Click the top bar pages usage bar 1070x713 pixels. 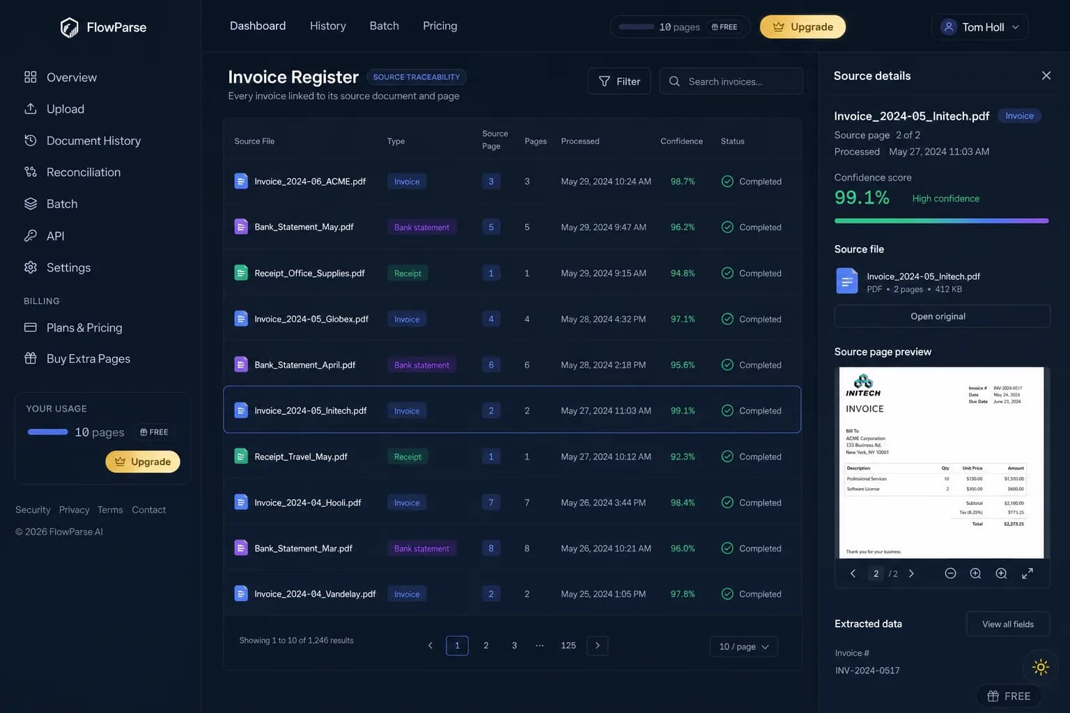(x=636, y=27)
